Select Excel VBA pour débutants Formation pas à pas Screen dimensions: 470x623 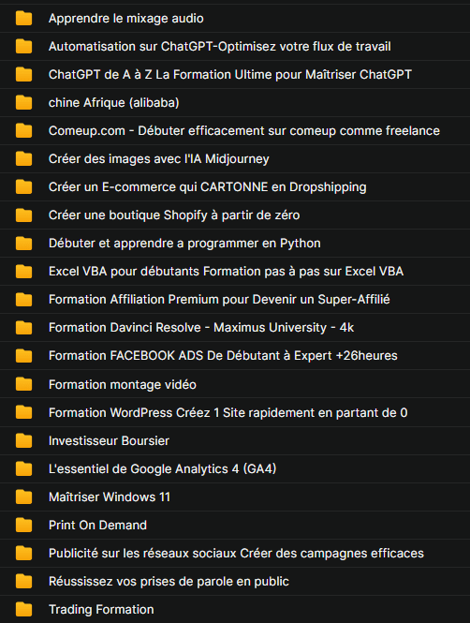[x=227, y=272]
